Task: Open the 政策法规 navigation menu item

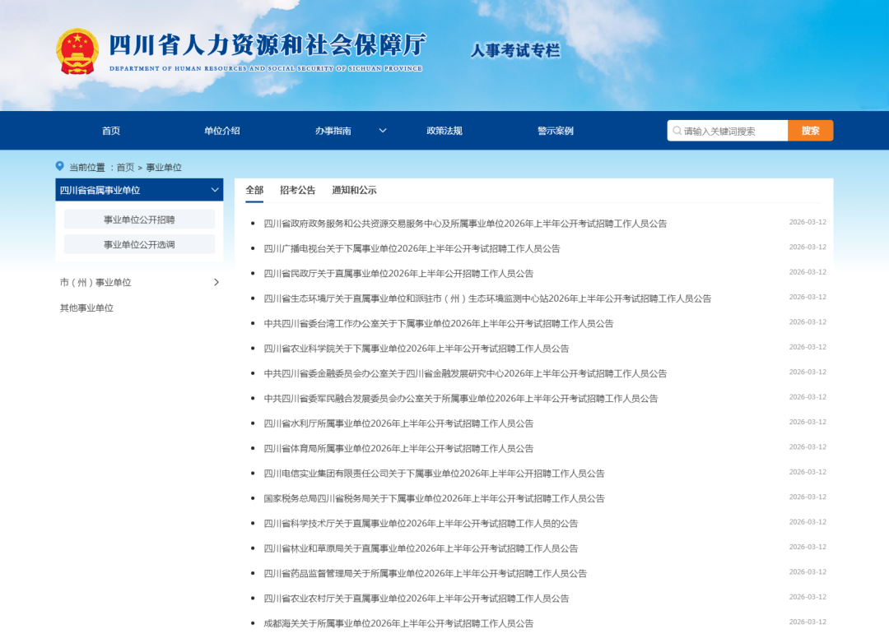Action: [x=442, y=130]
